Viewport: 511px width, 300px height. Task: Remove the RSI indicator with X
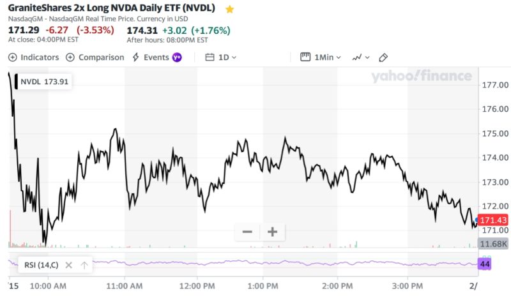click(x=69, y=265)
